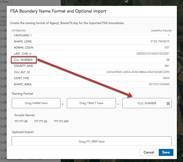
Task: Cancel the FSA boundary import dialog
Action: (149, 152)
